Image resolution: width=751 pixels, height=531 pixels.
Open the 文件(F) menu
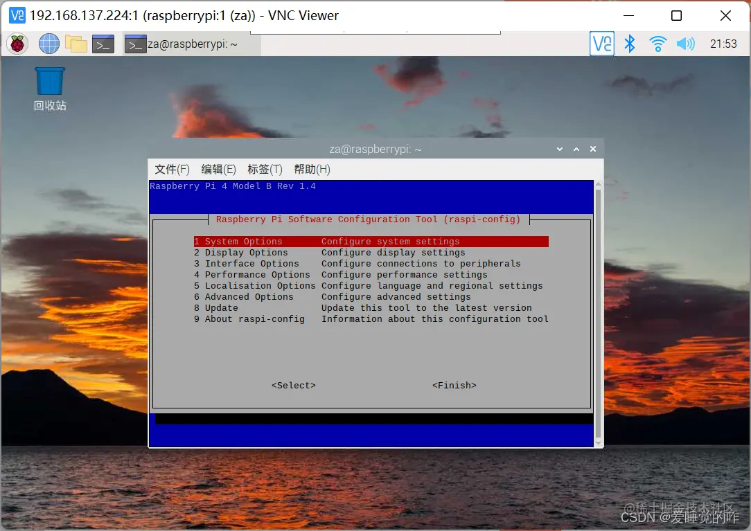[172, 170]
